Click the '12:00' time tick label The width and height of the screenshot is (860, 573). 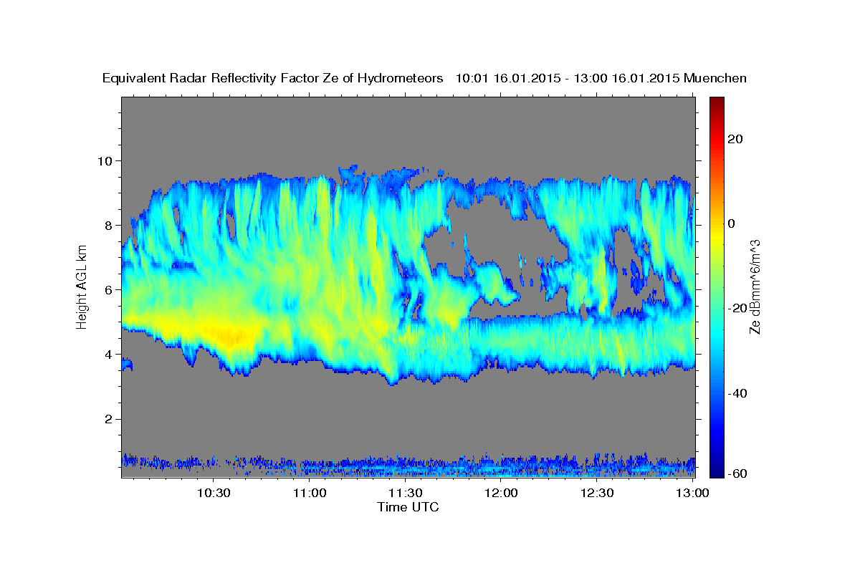tap(502, 493)
